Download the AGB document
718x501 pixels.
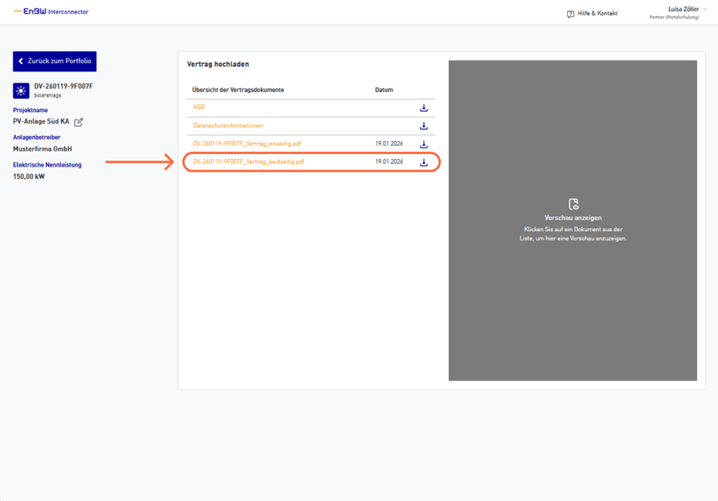point(424,108)
